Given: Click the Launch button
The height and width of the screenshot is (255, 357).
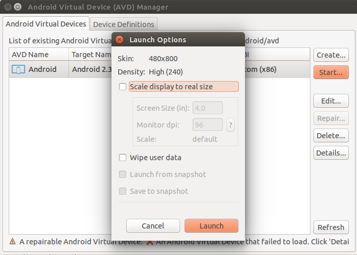Looking at the screenshot, I should pyautogui.click(x=212, y=226).
